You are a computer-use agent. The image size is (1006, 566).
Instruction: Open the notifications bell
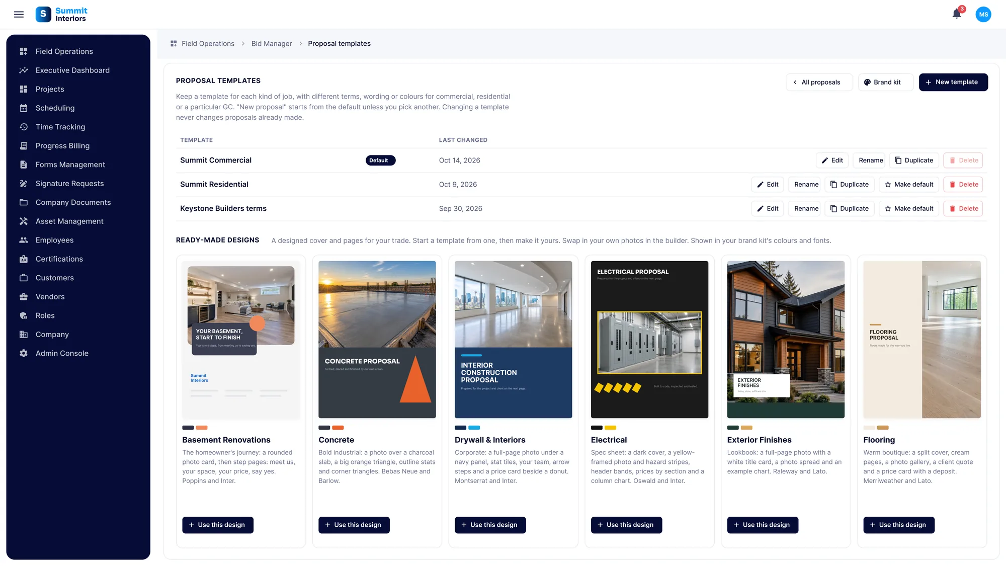pos(956,14)
